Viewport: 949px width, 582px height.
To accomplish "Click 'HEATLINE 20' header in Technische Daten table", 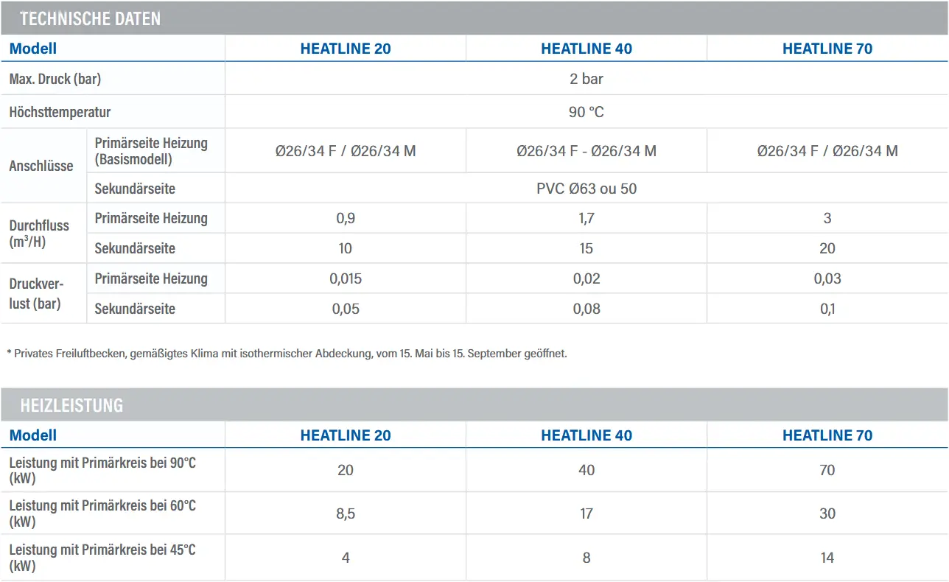I will [346, 49].
